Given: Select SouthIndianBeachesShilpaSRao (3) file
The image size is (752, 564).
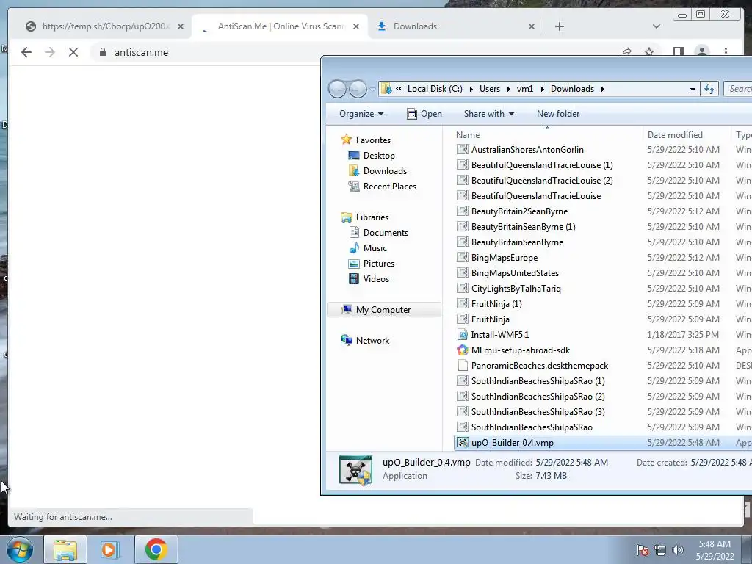Looking at the screenshot, I should point(538,411).
